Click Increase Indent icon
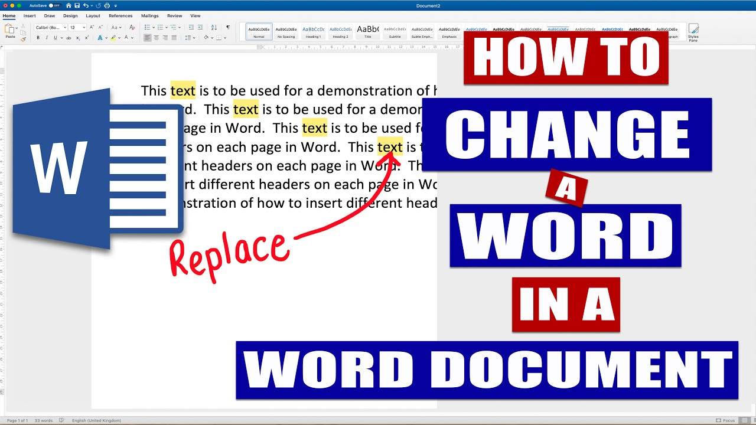This screenshot has width=756, height=425. click(x=201, y=28)
